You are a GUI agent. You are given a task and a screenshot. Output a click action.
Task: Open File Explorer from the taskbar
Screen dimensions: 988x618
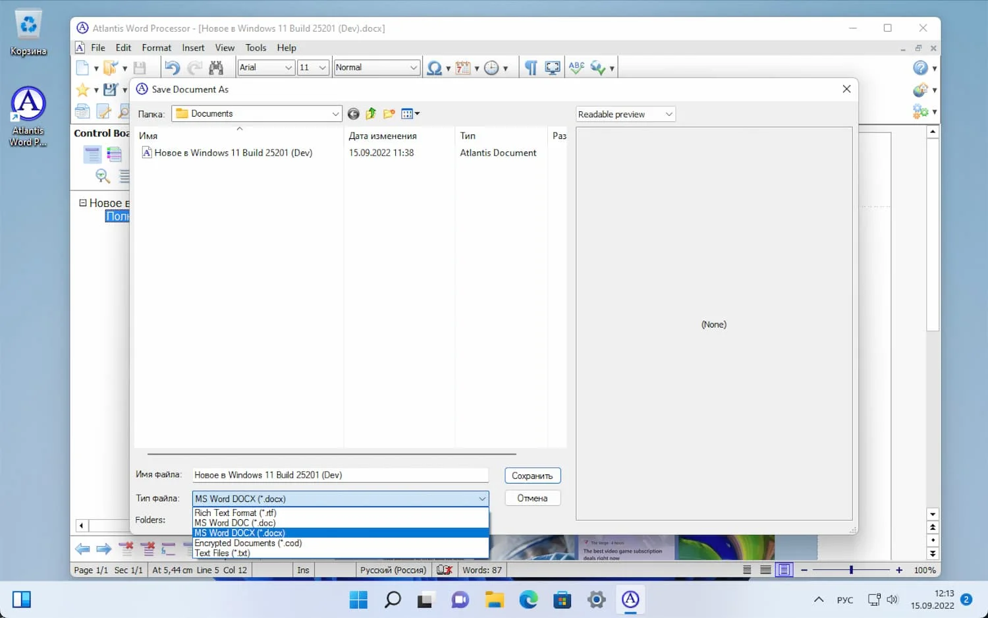494,600
